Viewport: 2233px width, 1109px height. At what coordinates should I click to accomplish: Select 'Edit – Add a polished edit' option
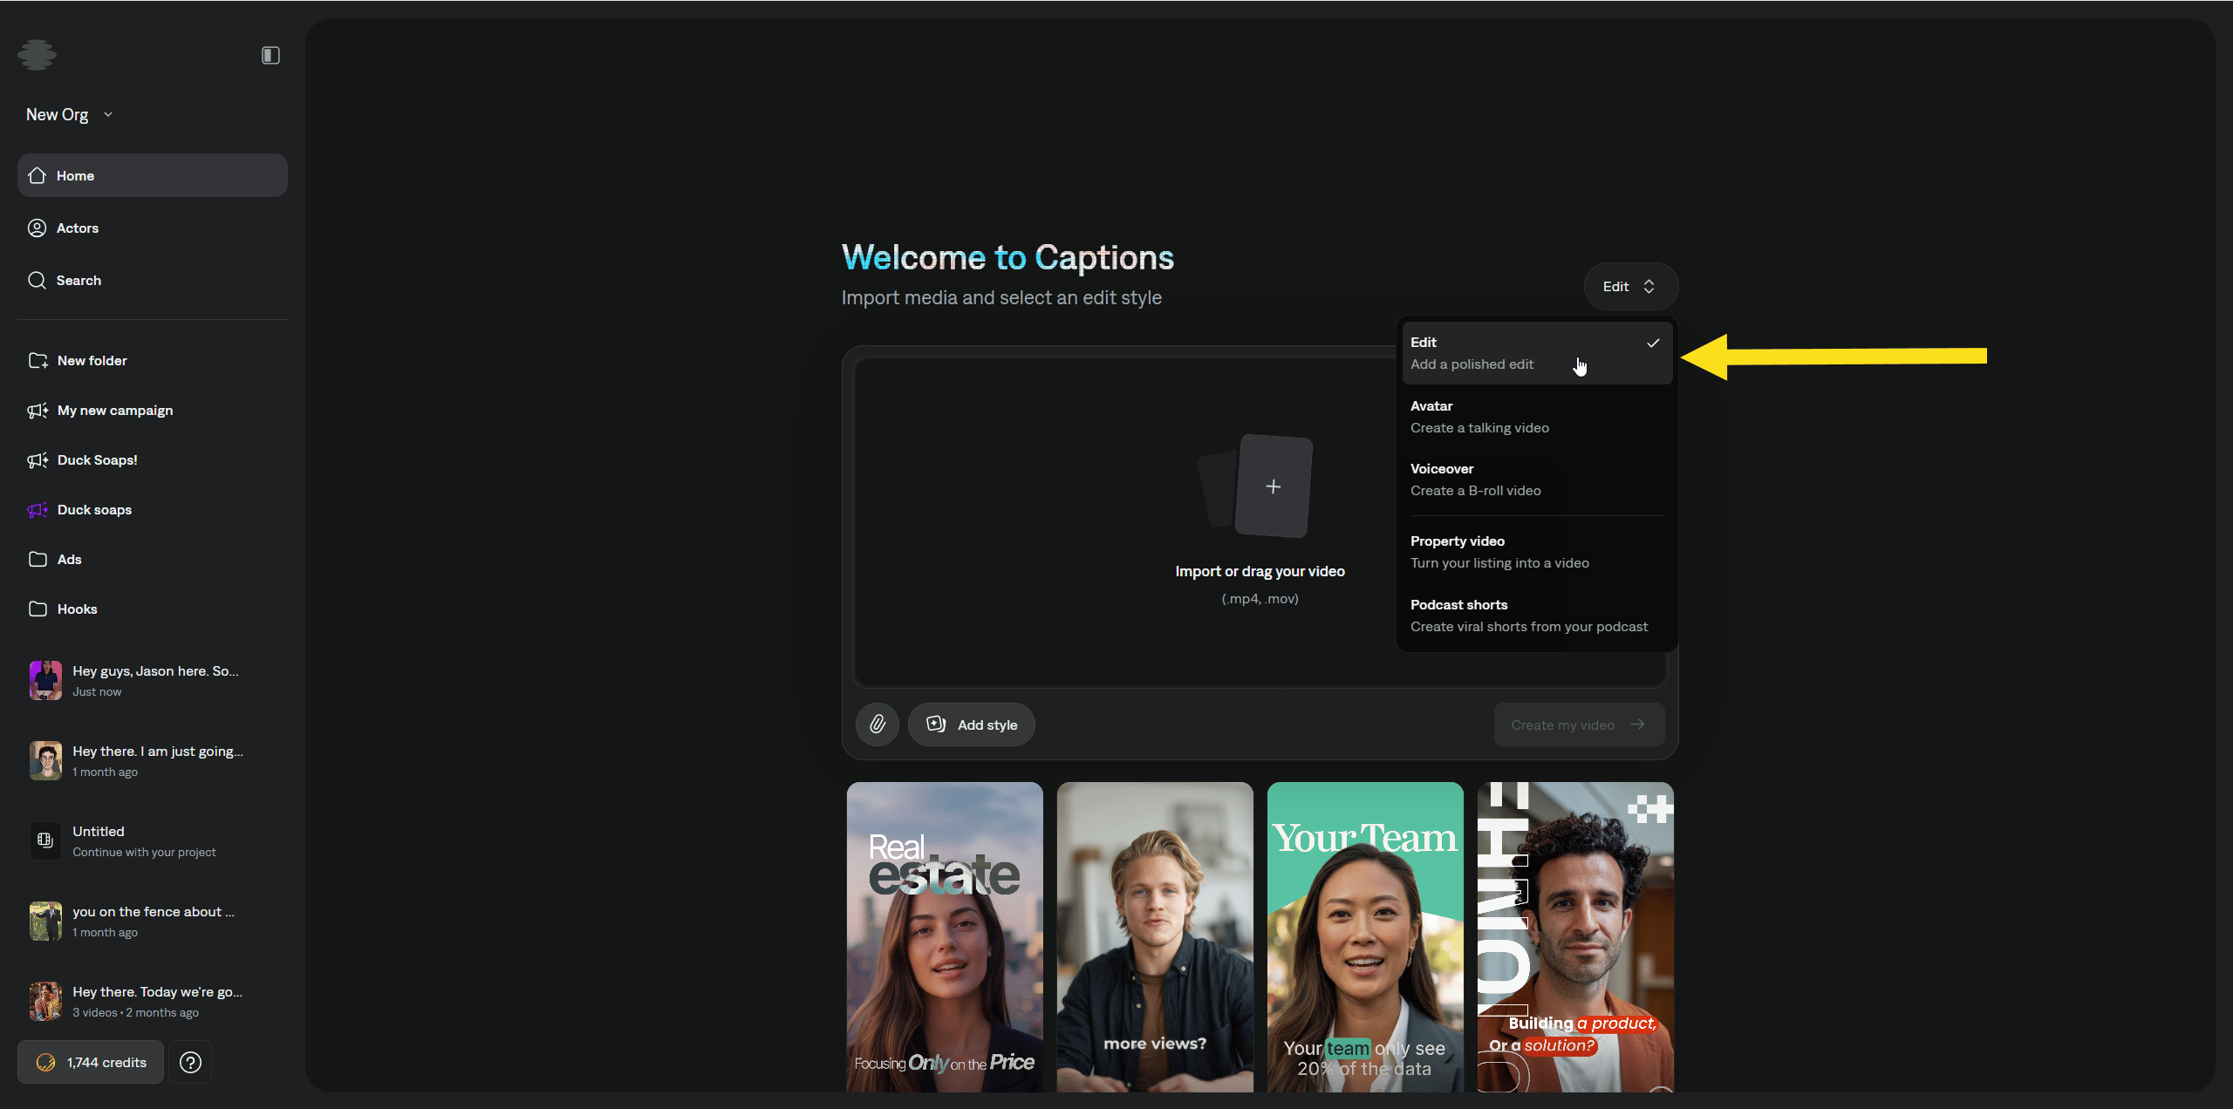click(x=1536, y=353)
